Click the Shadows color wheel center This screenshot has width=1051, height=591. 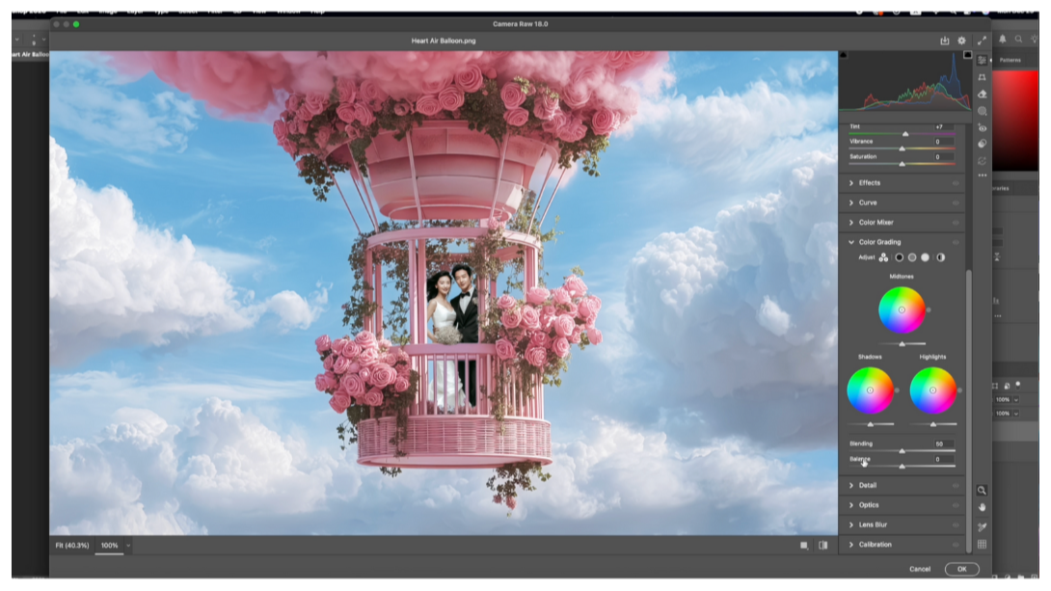click(x=870, y=390)
